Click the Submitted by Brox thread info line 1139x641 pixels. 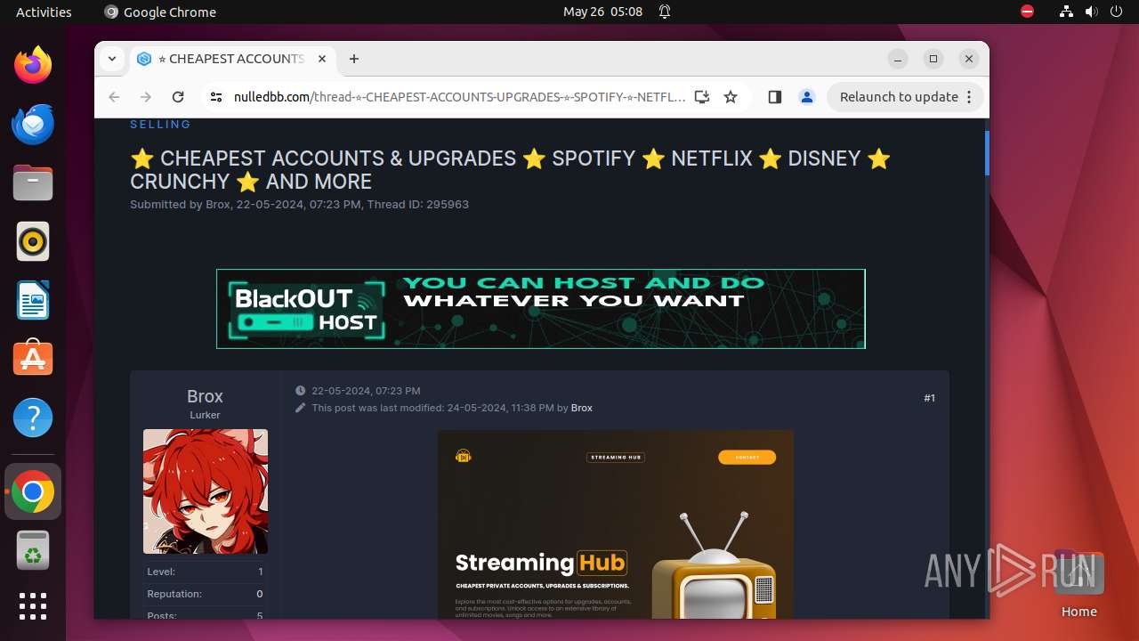point(299,205)
